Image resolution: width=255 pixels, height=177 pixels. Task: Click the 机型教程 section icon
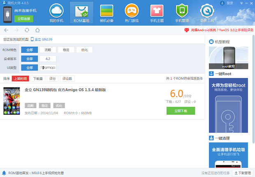click(211, 42)
